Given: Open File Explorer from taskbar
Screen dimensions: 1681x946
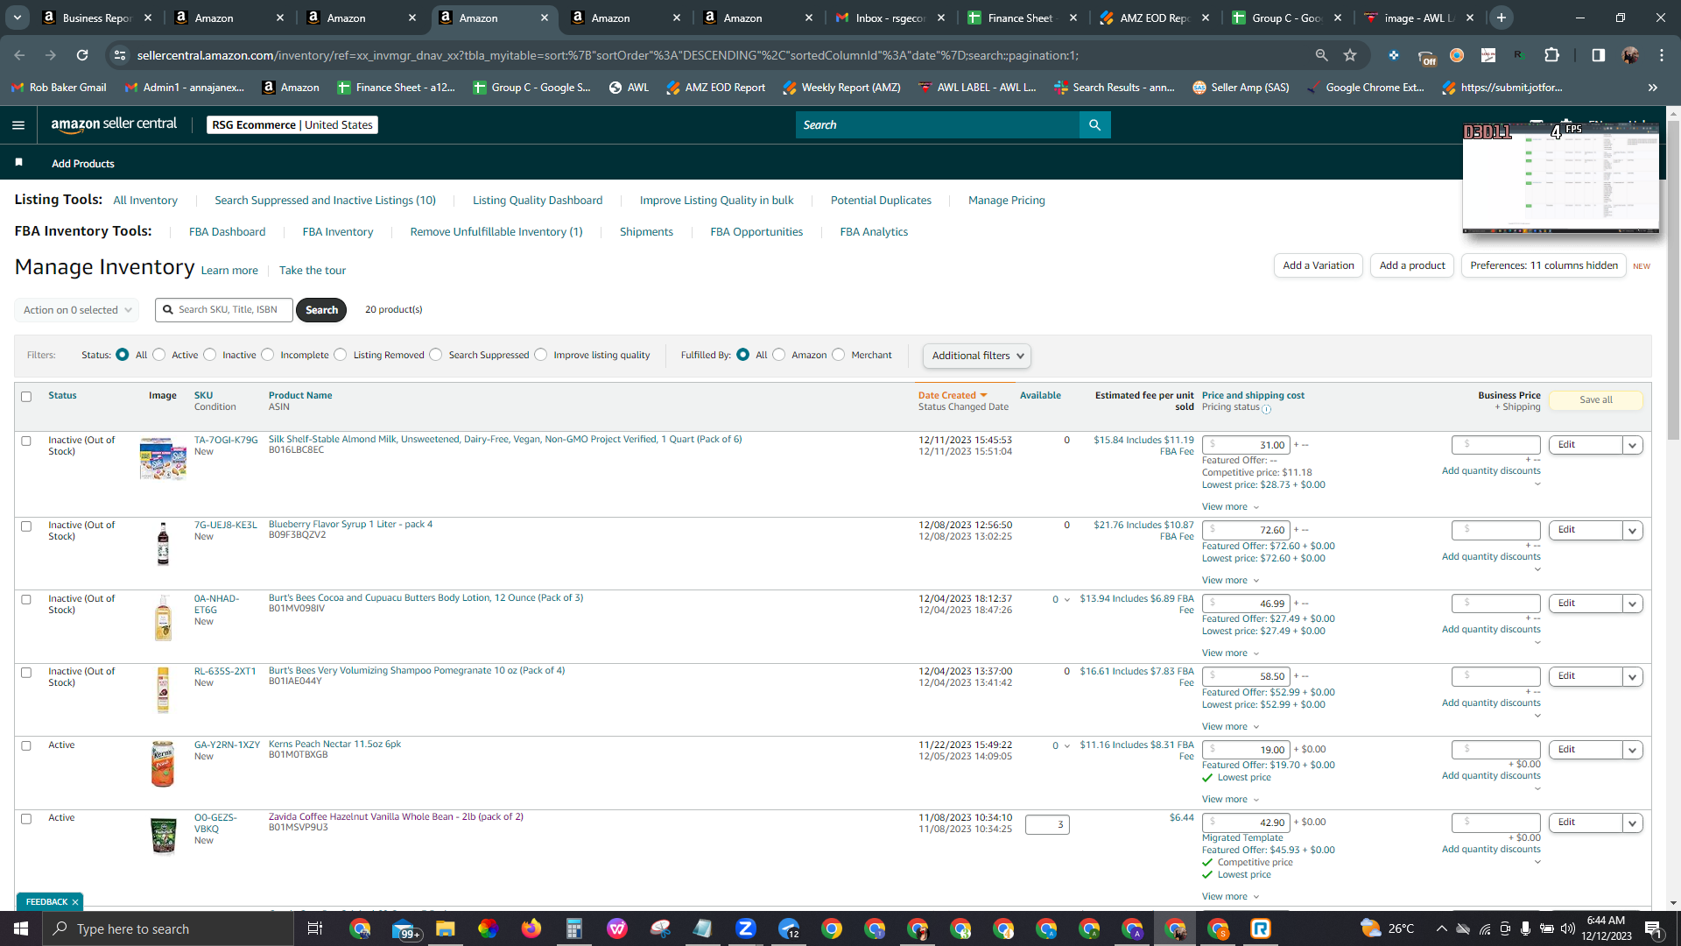Looking at the screenshot, I should click(x=445, y=928).
